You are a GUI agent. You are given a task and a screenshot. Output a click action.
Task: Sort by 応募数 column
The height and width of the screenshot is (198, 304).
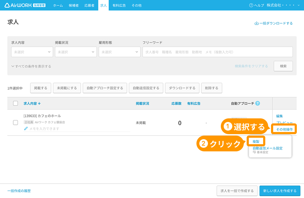tap(176, 103)
